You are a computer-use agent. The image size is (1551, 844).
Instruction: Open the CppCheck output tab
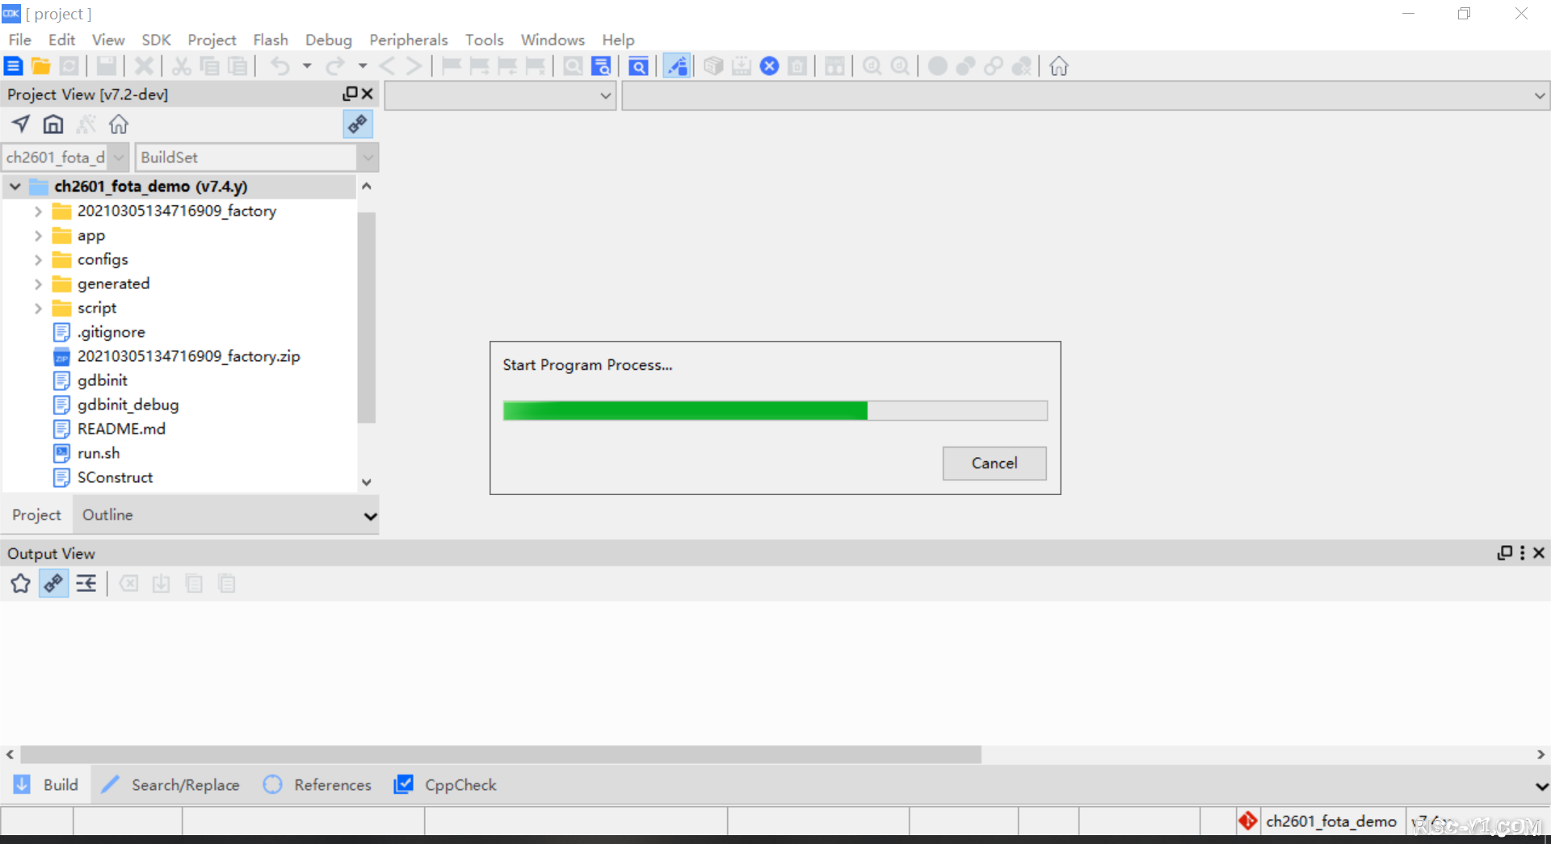coord(460,784)
